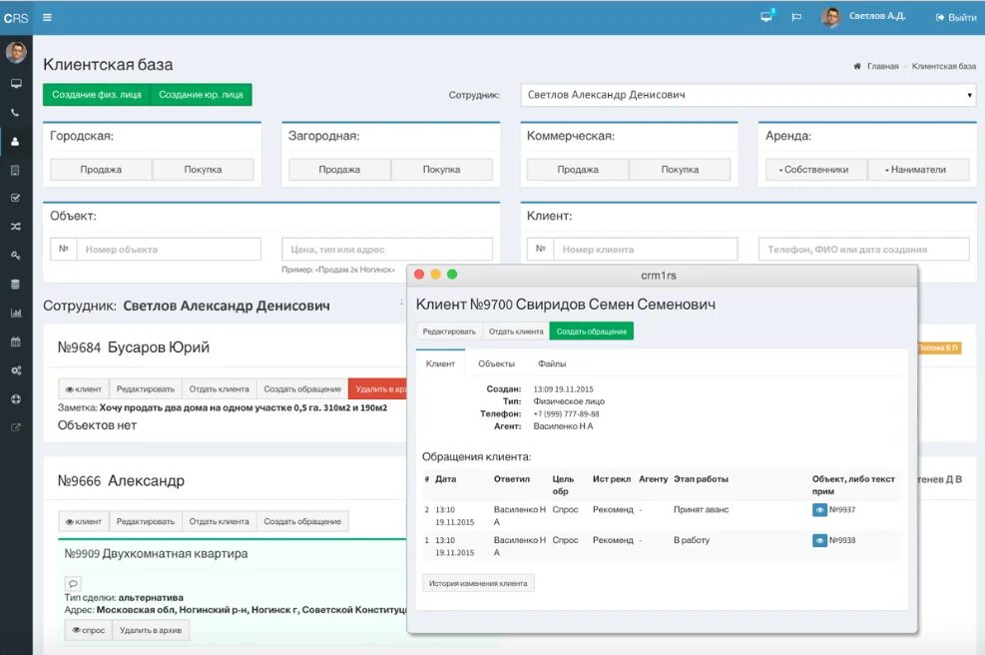The width and height of the screenshot is (985, 655).
Task: Open the monitor notifications icon in top bar
Action: coord(766,17)
